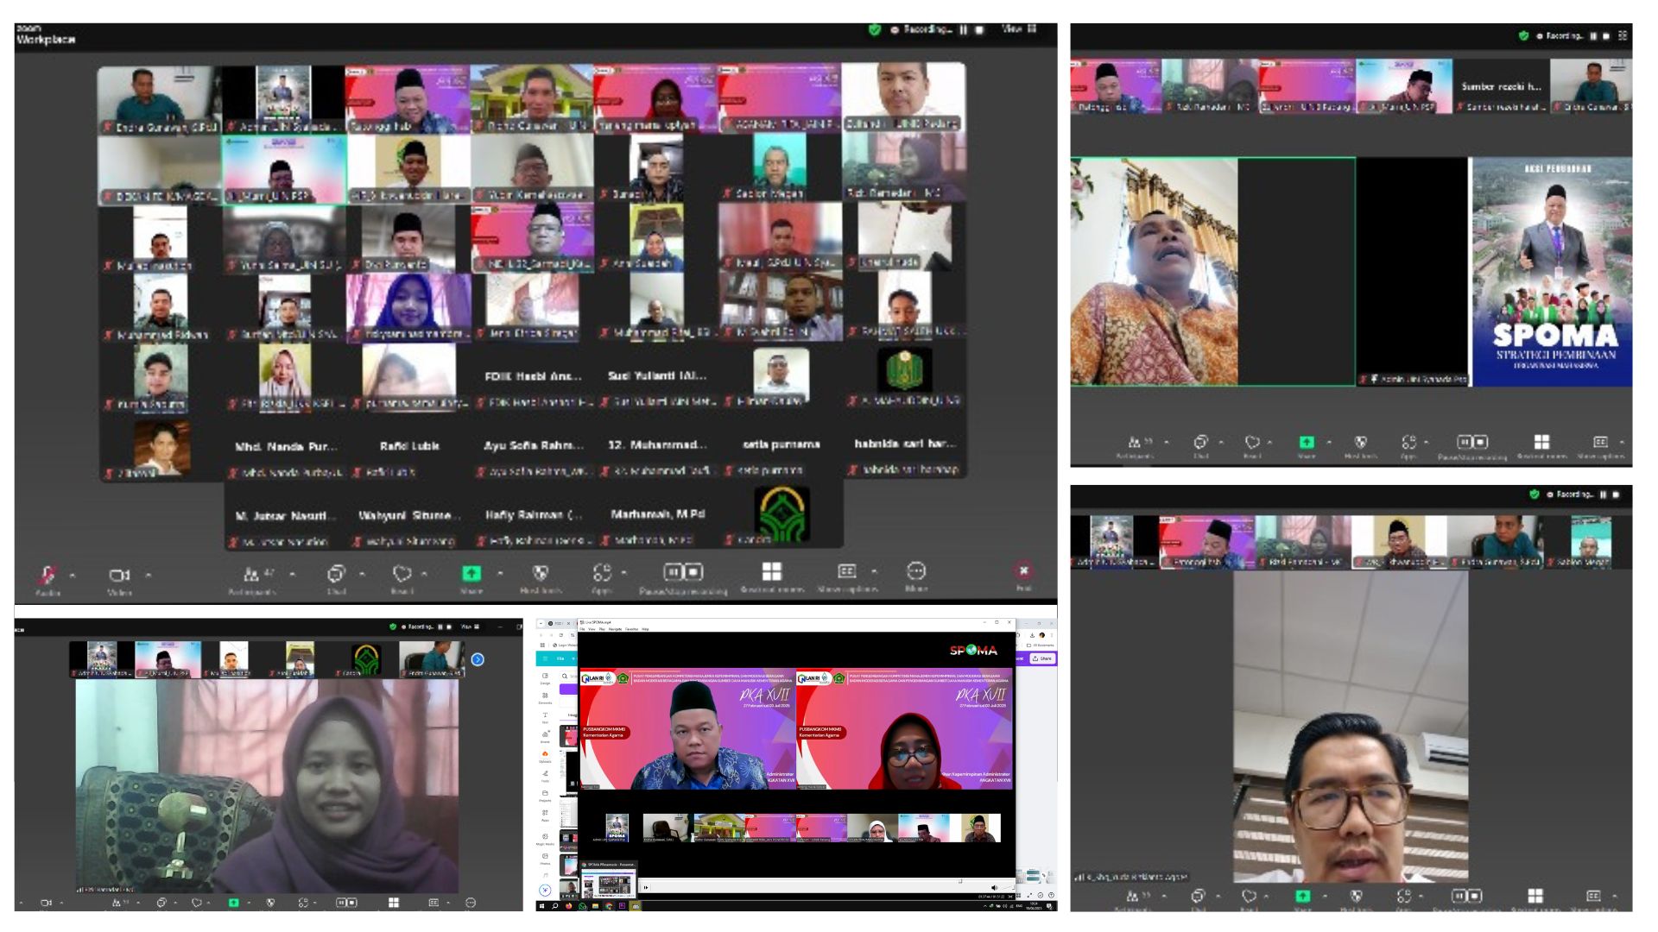Image resolution: width=1658 pixels, height=932 pixels.
Task: Open File menu in Live SPOMA media player
Action: 582,629
